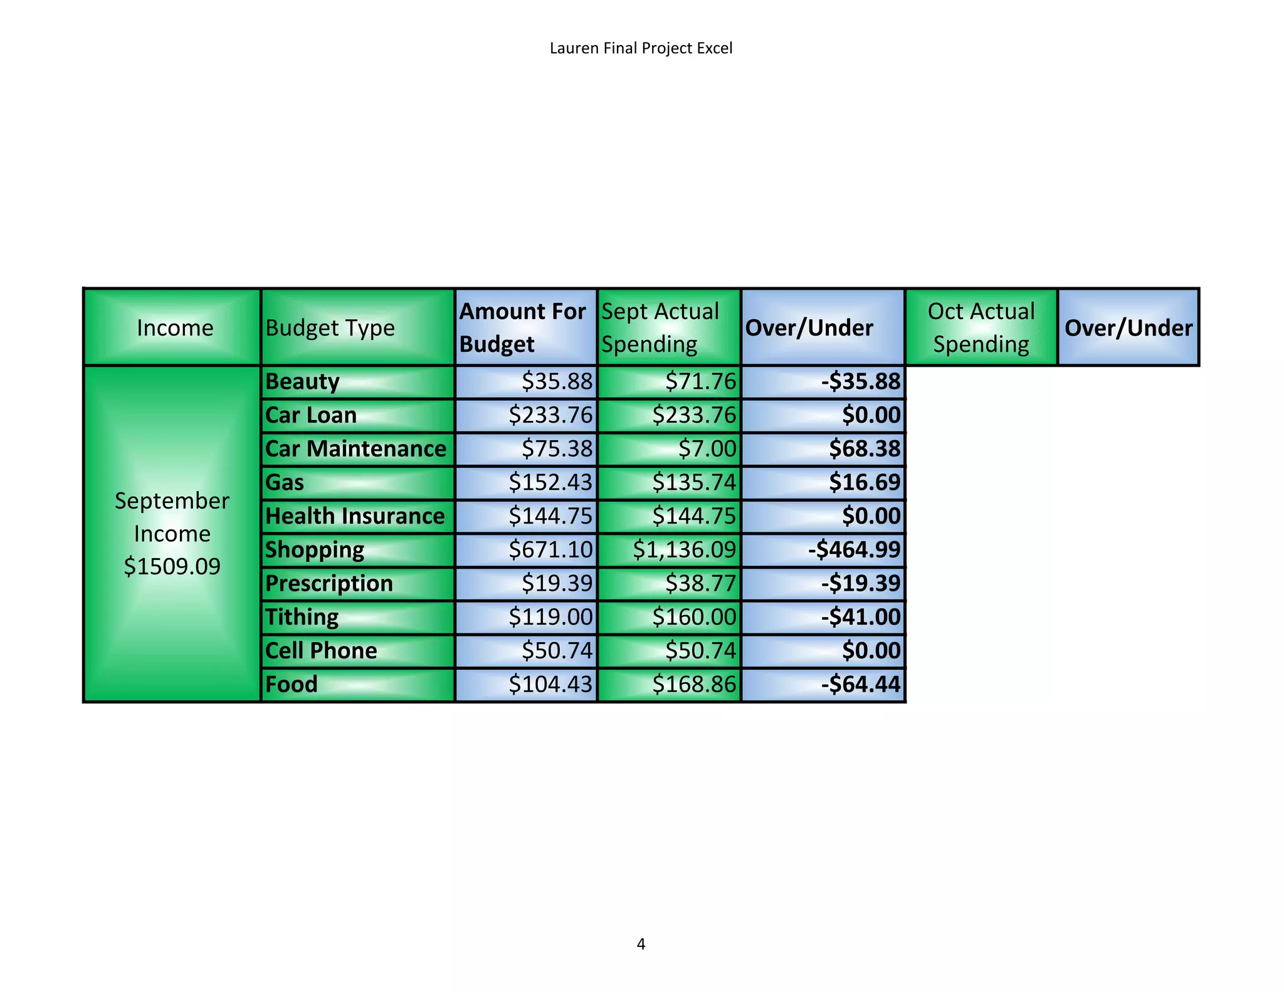Select the 'Car Maintenance' budget type cell
Image resolution: width=1284 pixels, height=992 pixels.
(x=358, y=449)
